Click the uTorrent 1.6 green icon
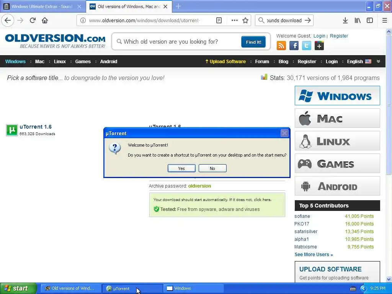The width and height of the screenshot is (392, 294). (12, 130)
